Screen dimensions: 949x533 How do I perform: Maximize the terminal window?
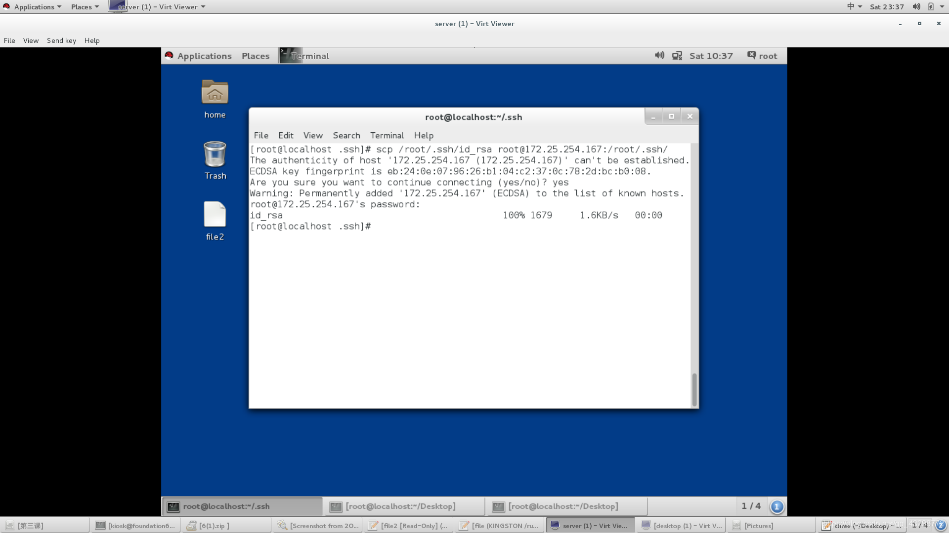[671, 116]
